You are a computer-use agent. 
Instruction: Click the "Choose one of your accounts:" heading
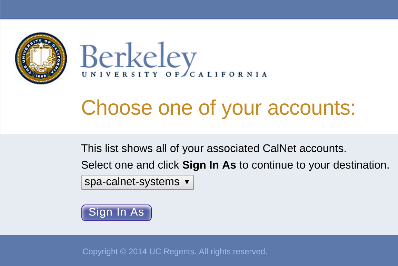[218, 107]
